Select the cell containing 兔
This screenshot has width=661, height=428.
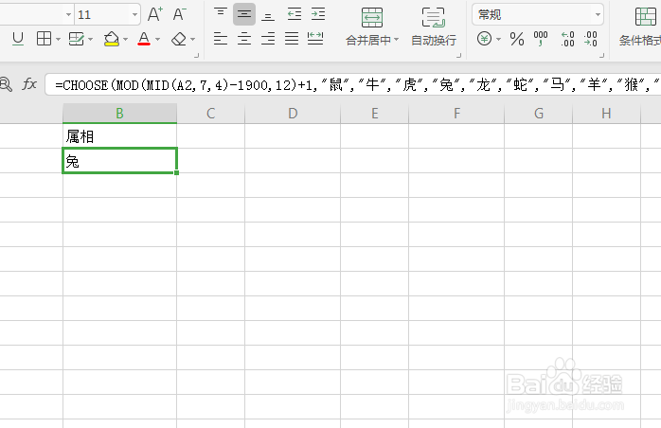(119, 161)
